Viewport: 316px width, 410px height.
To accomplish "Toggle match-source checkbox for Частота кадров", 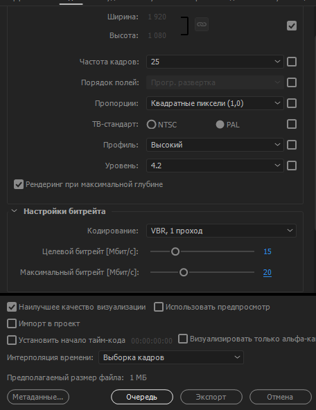I will click(292, 62).
